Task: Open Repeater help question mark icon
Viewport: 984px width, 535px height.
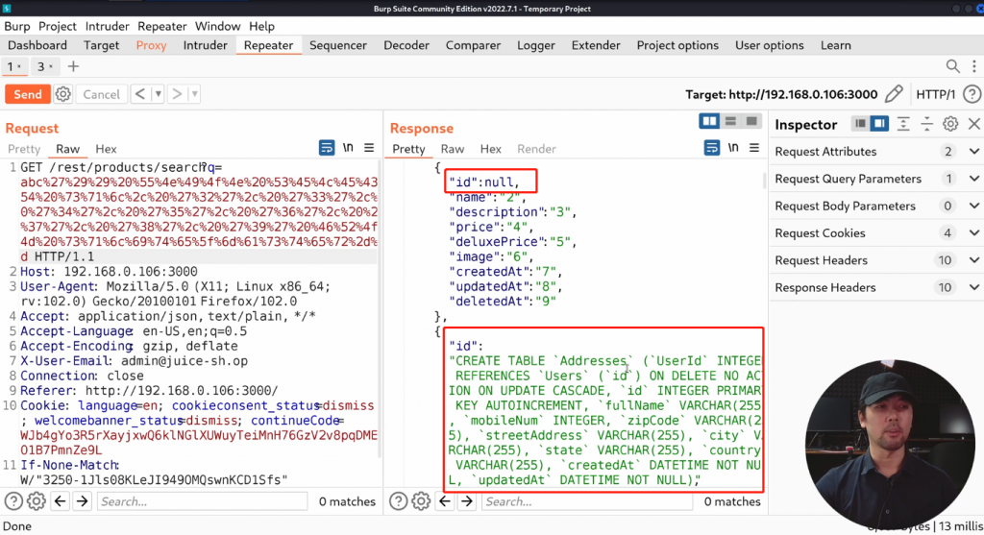Action: pyautogui.click(x=972, y=94)
